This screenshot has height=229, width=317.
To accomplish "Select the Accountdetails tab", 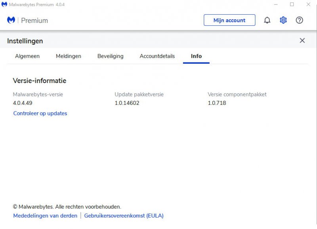I will (157, 56).
